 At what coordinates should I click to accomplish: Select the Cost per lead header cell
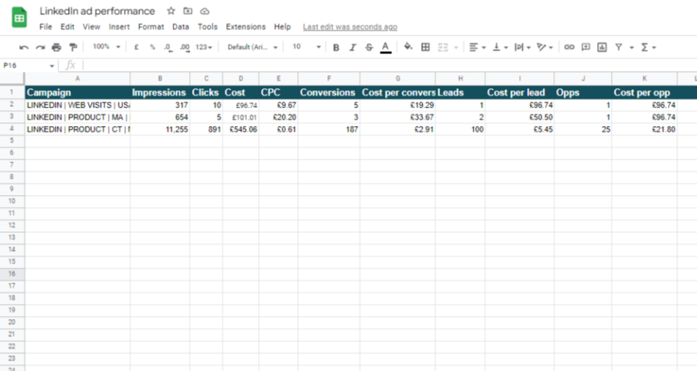(520, 93)
